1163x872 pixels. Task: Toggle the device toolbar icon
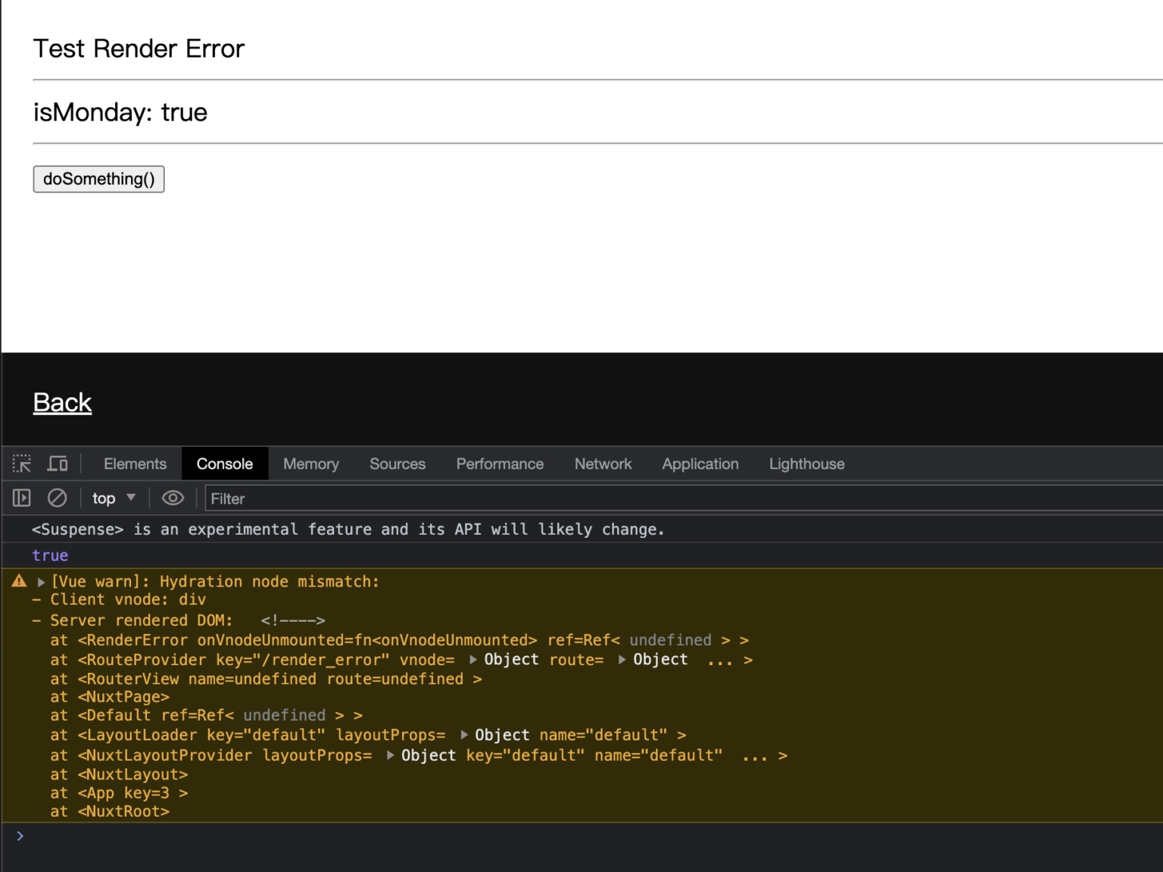point(58,464)
